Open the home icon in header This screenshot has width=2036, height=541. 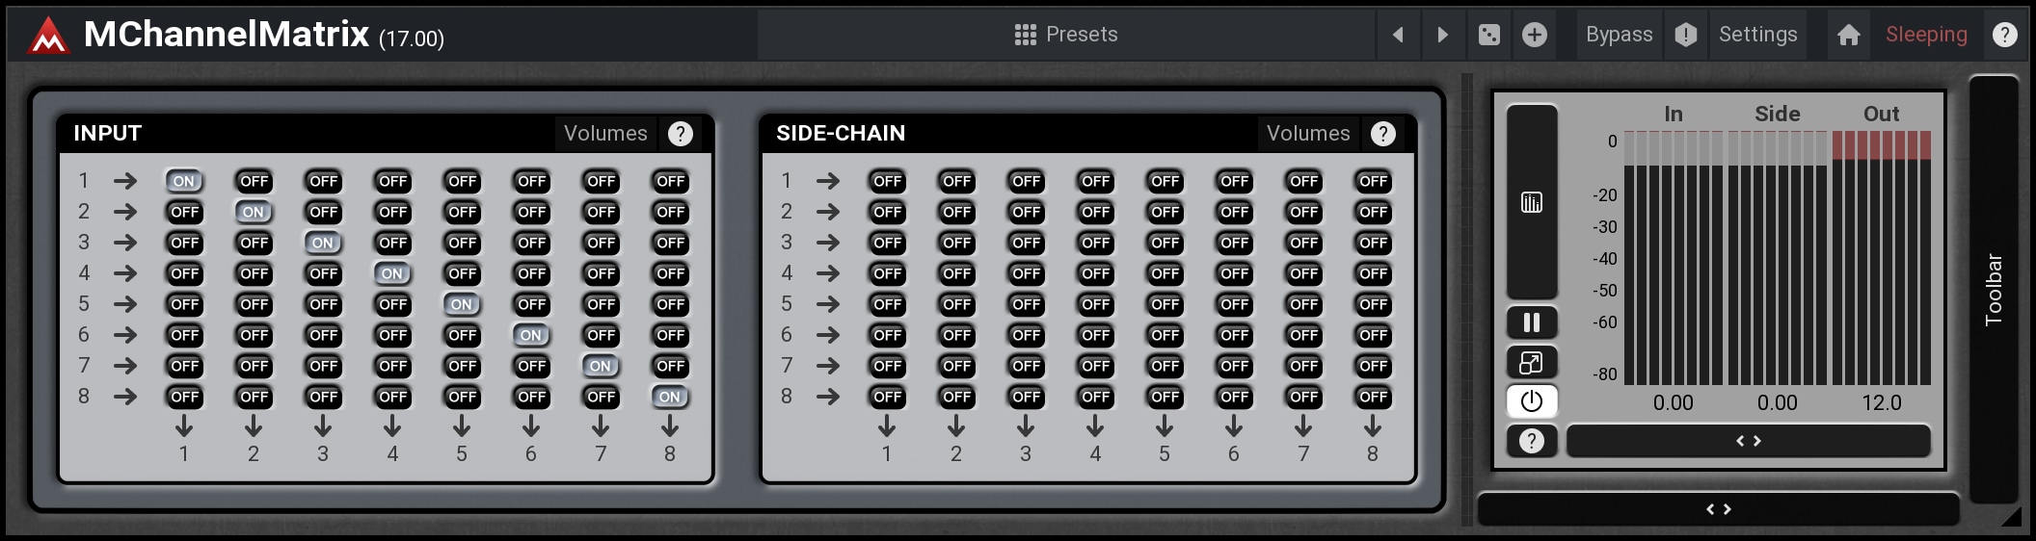point(1848,36)
